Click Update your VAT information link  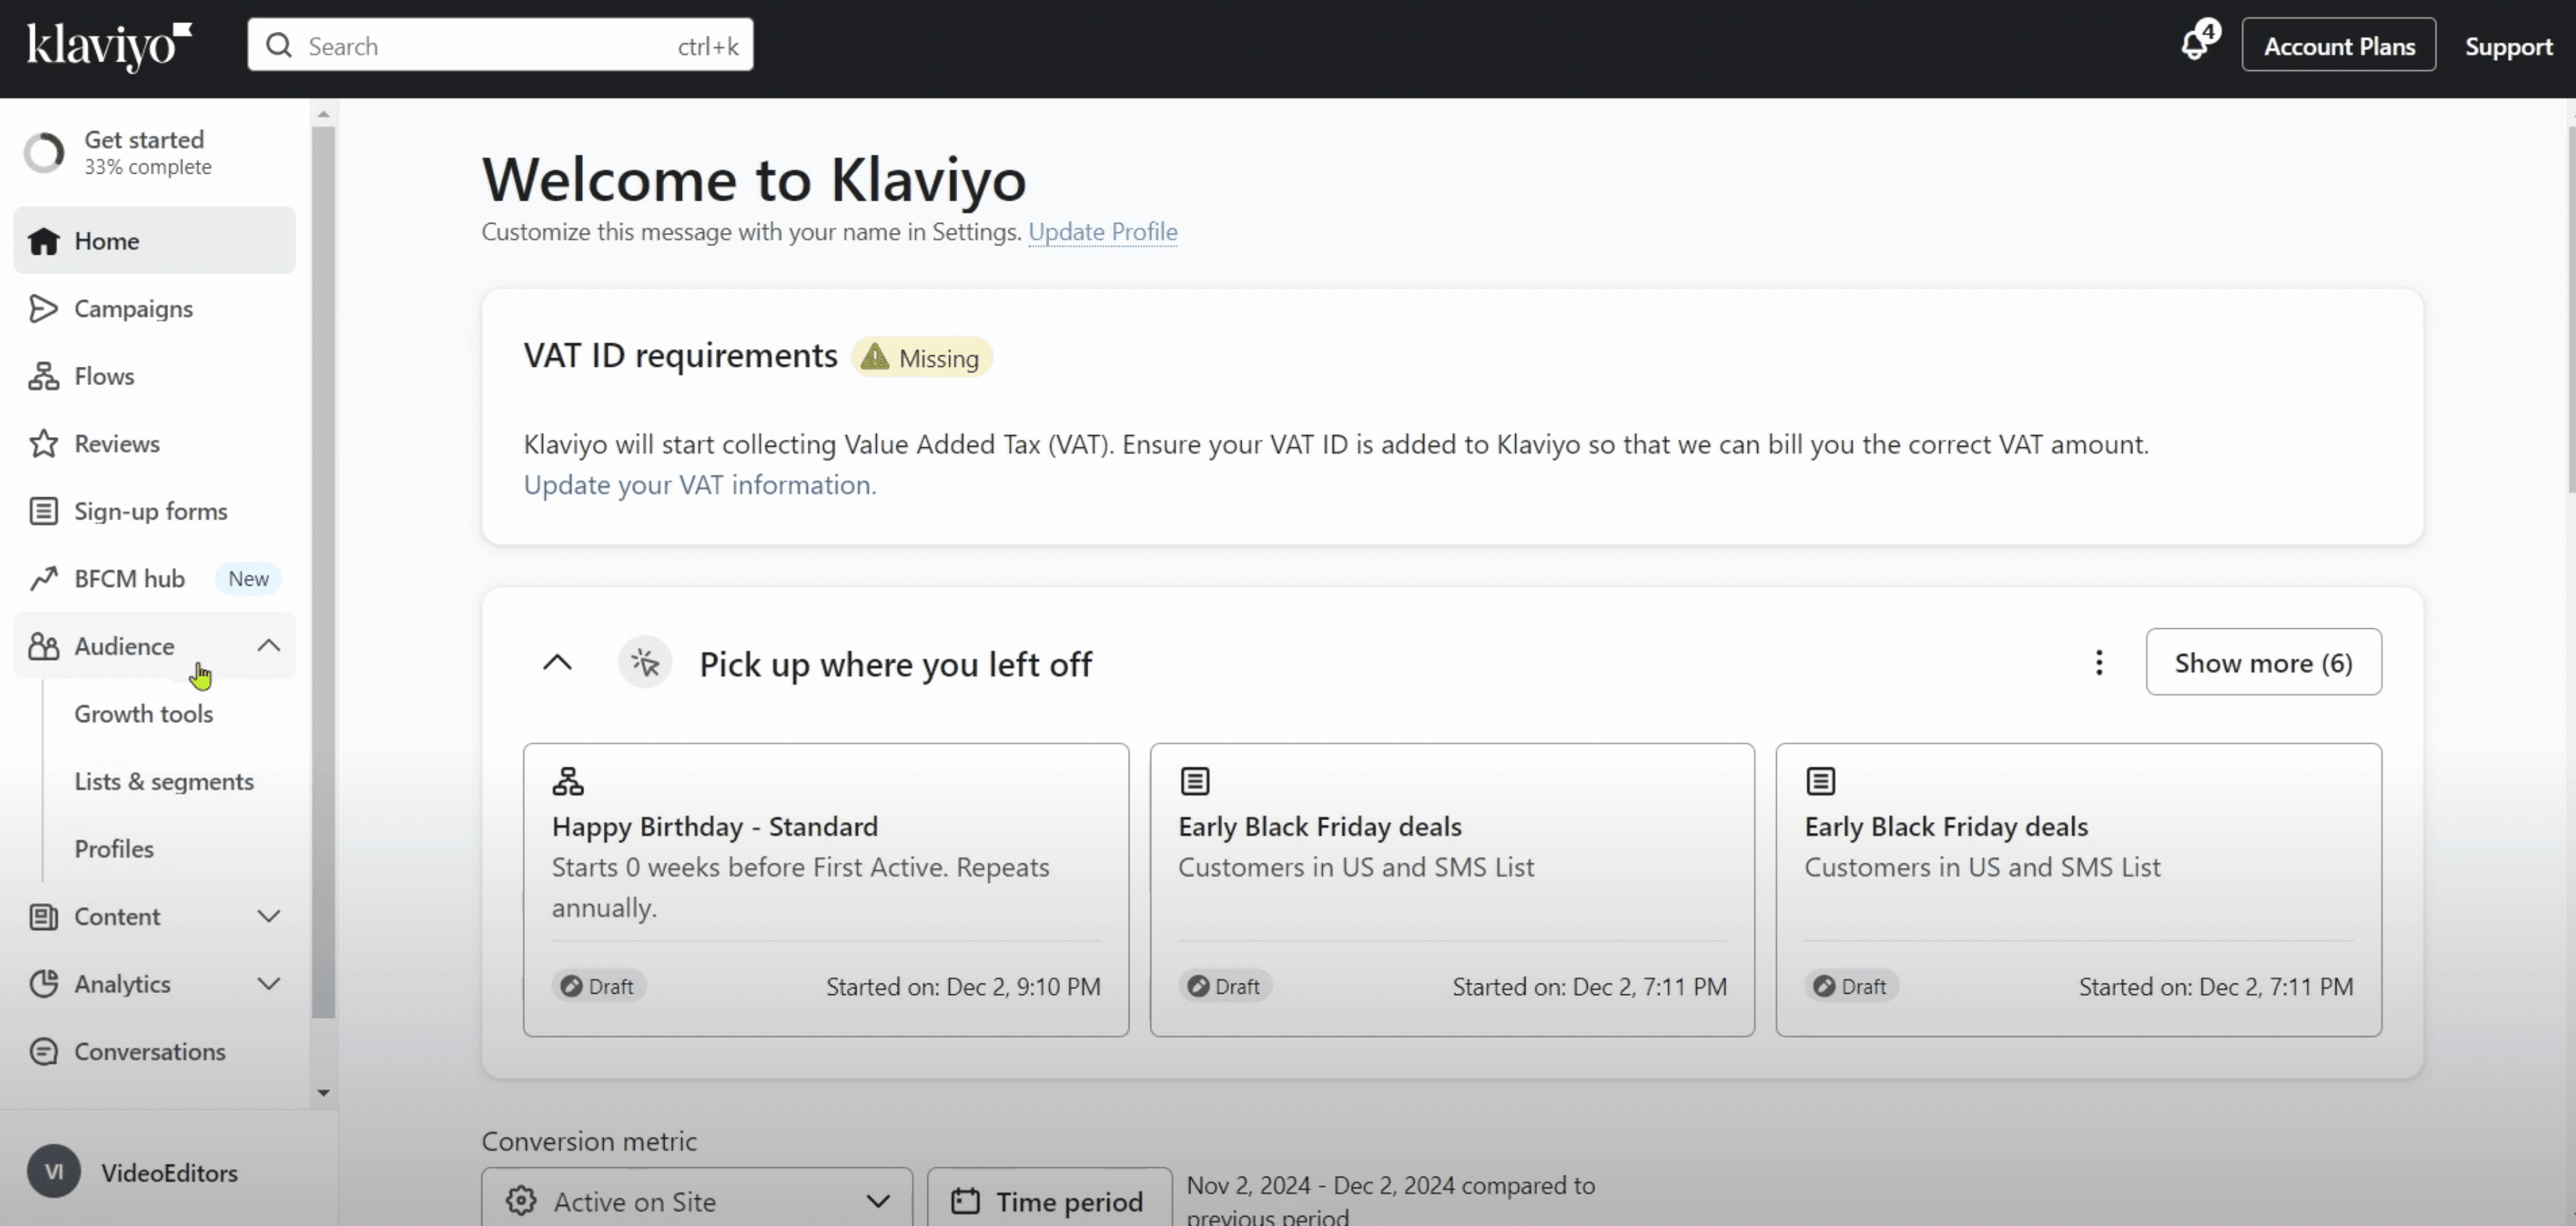pyautogui.click(x=699, y=484)
